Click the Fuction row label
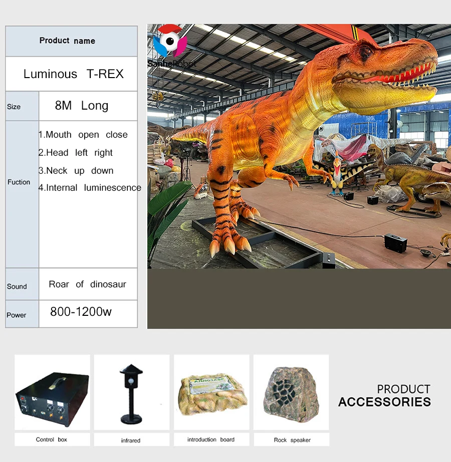 (x=19, y=182)
